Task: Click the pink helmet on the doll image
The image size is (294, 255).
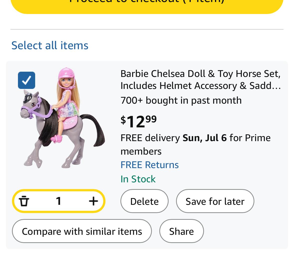Action: point(66,73)
